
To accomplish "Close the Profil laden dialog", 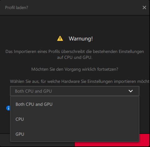I will tap(144, 7).
